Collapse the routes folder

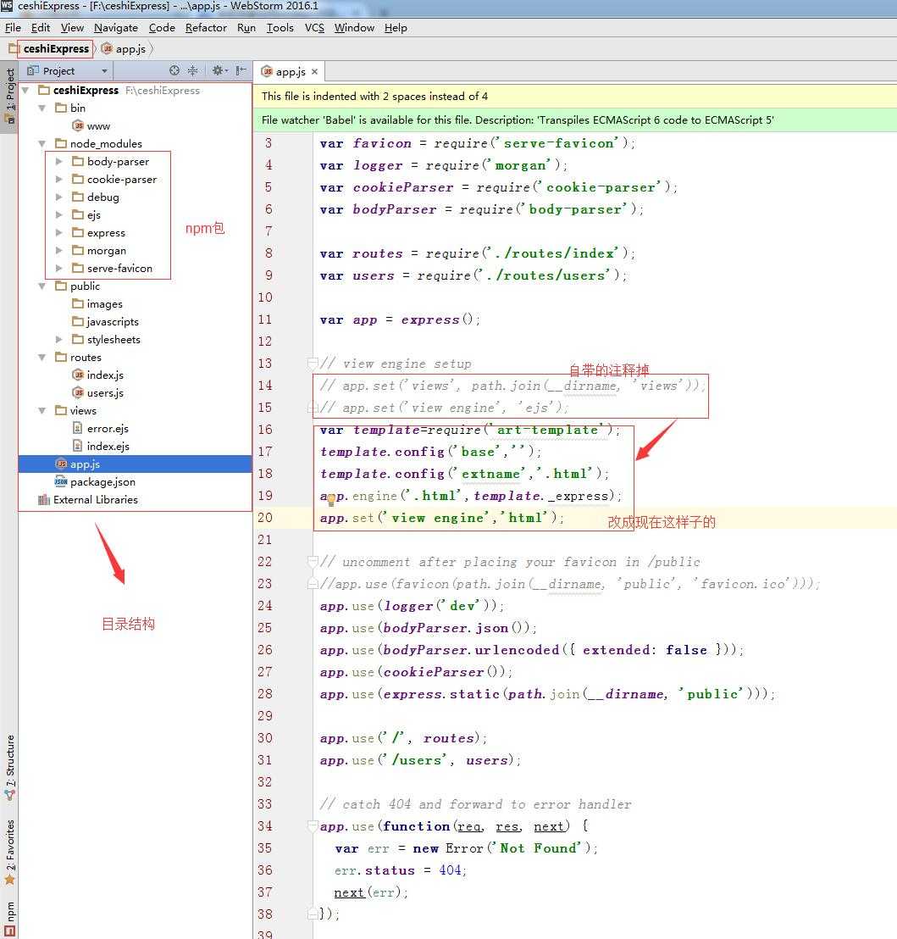(42, 358)
